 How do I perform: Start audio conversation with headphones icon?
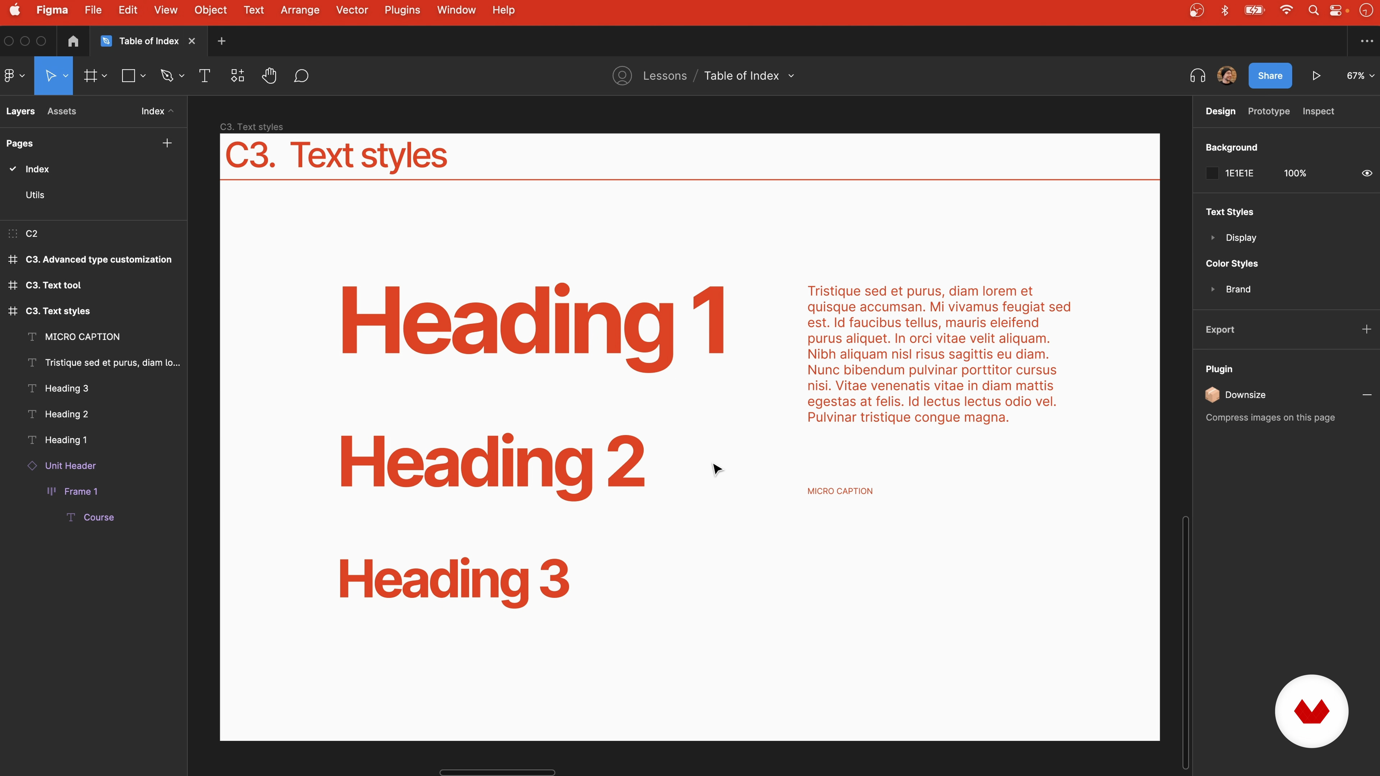point(1198,75)
